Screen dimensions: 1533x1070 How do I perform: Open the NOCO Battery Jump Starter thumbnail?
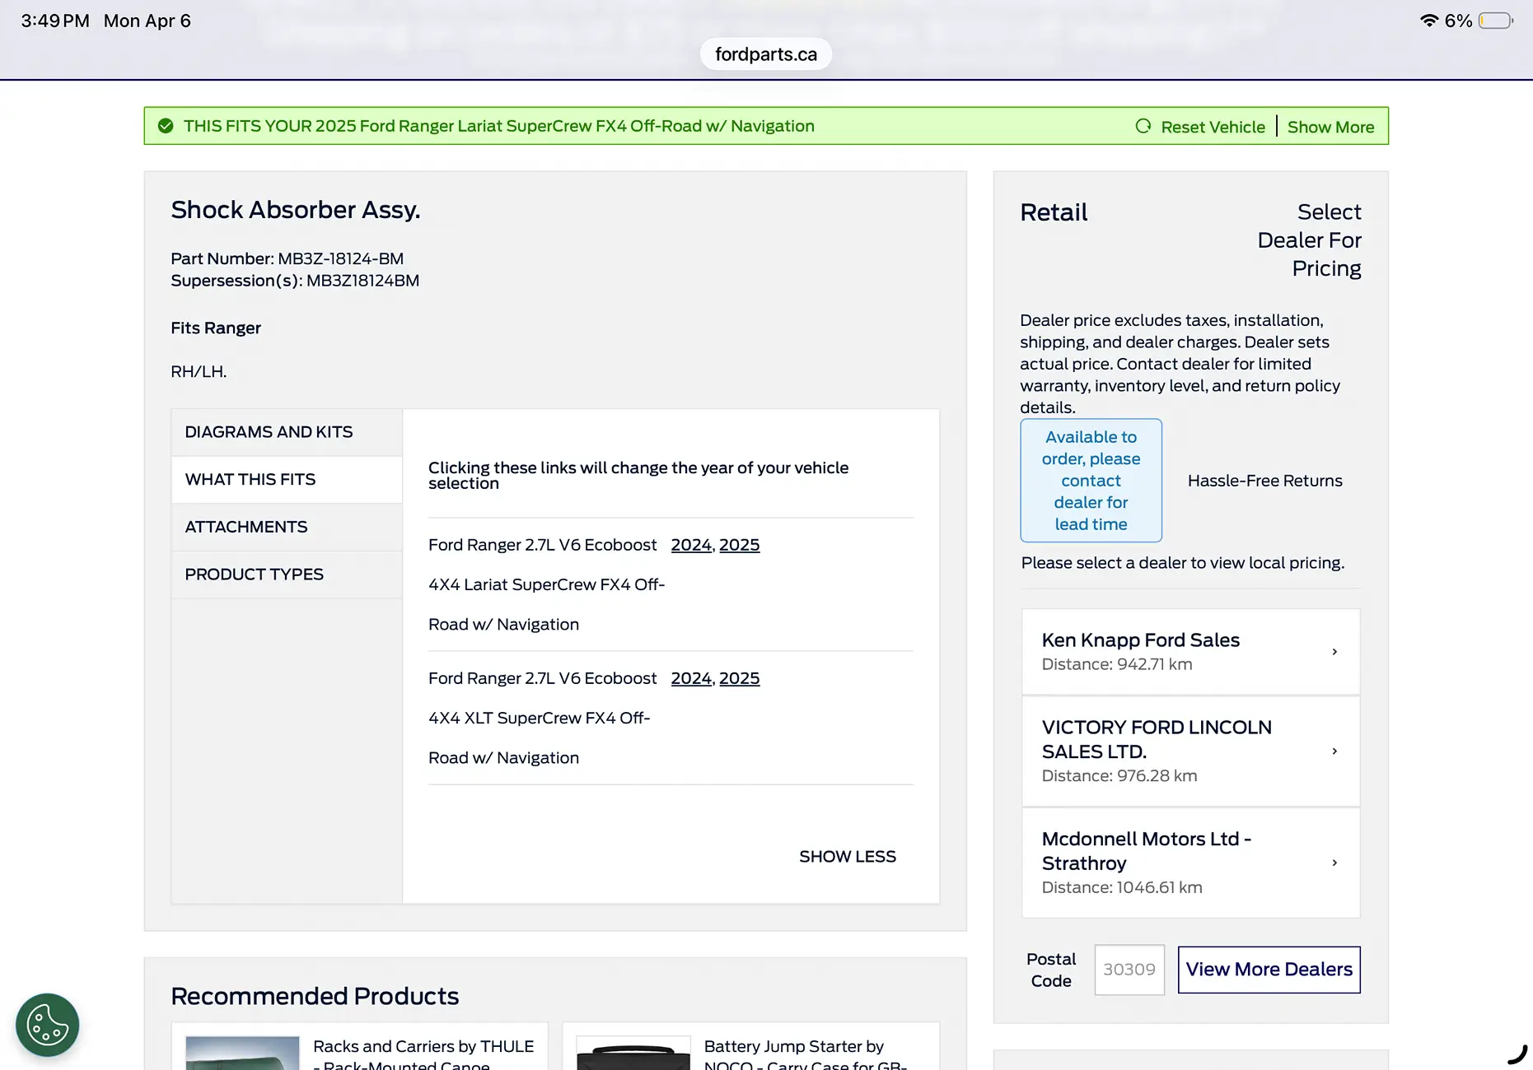(x=633, y=1053)
